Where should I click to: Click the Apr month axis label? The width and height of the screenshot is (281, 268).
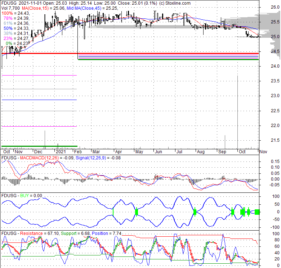pos(119,152)
